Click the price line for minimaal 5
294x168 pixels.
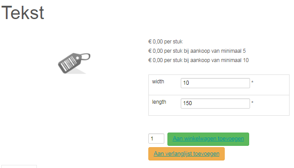pos(197,51)
